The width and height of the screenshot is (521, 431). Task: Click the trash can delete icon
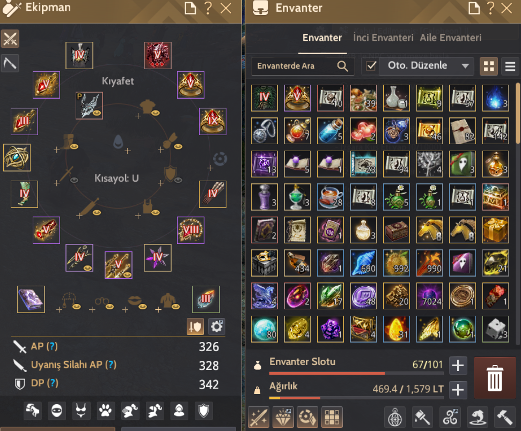(494, 378)
